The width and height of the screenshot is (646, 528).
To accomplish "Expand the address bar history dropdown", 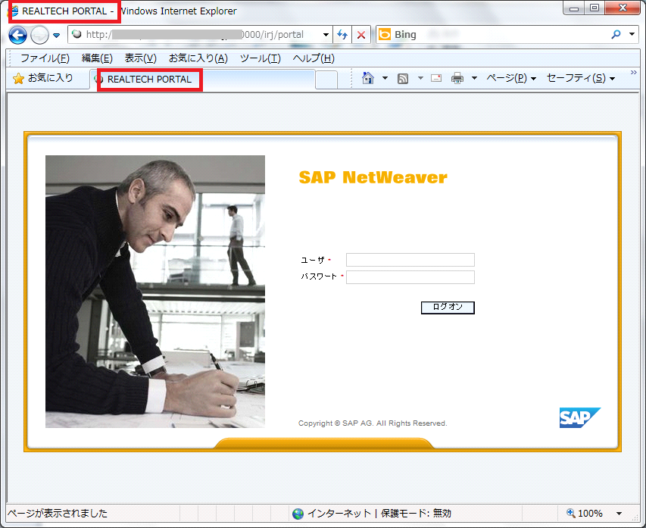I will [x=326, y=35].
